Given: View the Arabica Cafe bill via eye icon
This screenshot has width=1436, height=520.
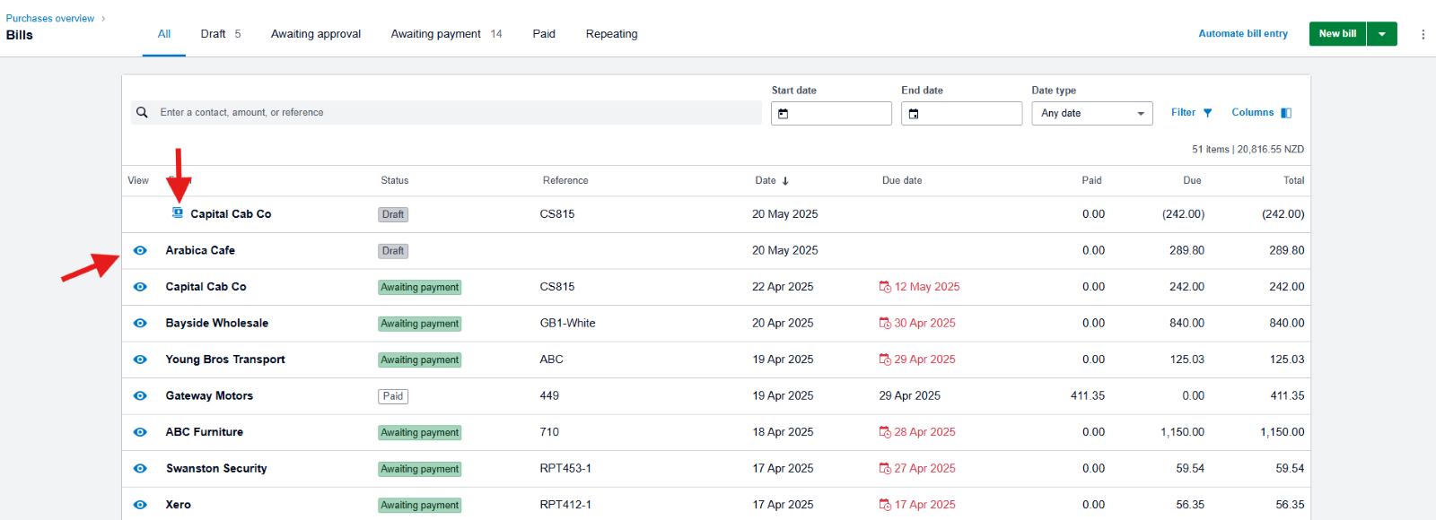Looking at the screenshot, I should click(x=140, y=250).
